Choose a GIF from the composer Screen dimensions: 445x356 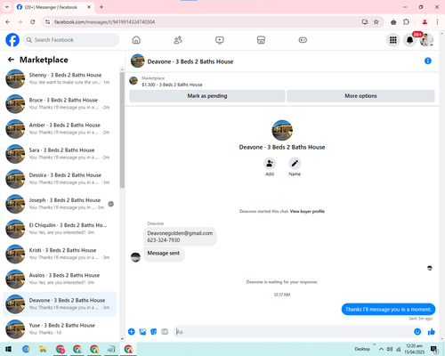(165, 332)
